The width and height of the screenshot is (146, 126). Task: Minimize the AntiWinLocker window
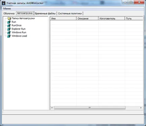click(x=125, y=2)
